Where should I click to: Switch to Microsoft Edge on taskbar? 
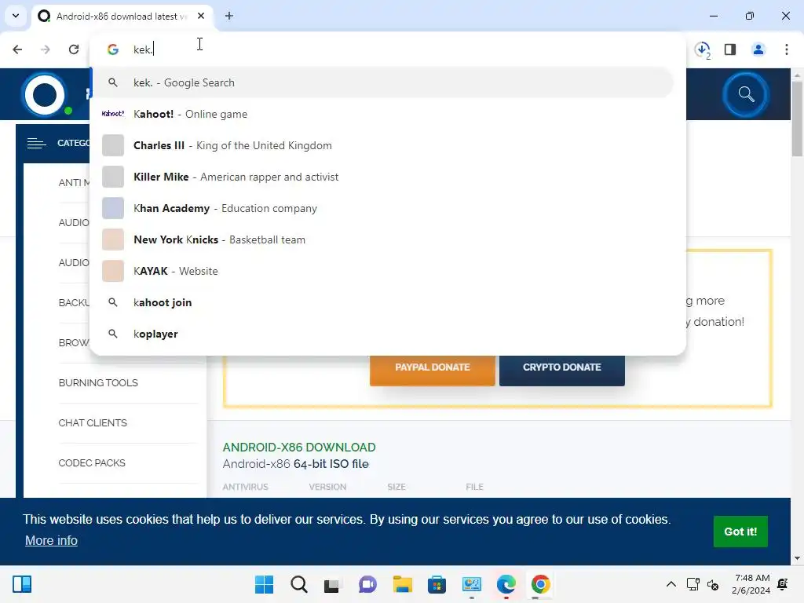click(506, 584)
